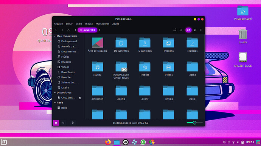The image size is (261, 146).
Task: Click the right path scroll arrow
Action: 100,30
